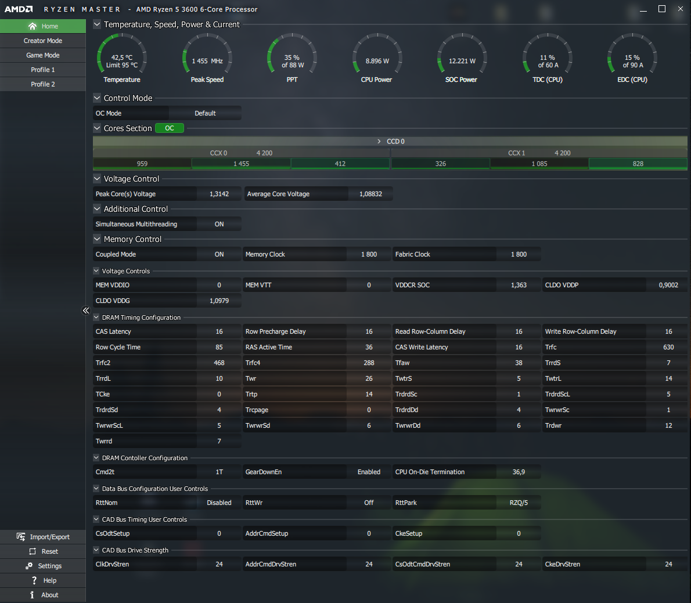
Task: Click VDDCR SOC value 1,363
Action: (519, 285)
